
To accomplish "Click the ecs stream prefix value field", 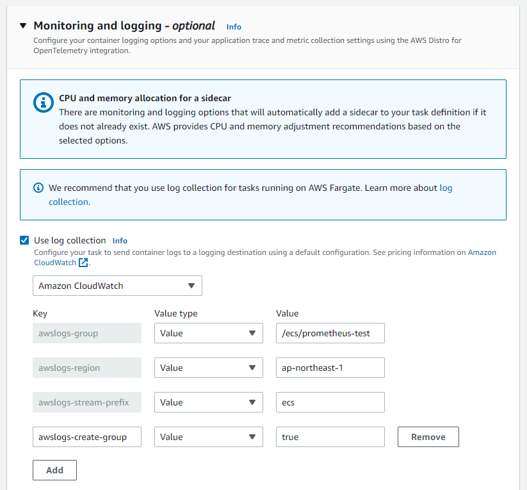I will tap(330, 402).
